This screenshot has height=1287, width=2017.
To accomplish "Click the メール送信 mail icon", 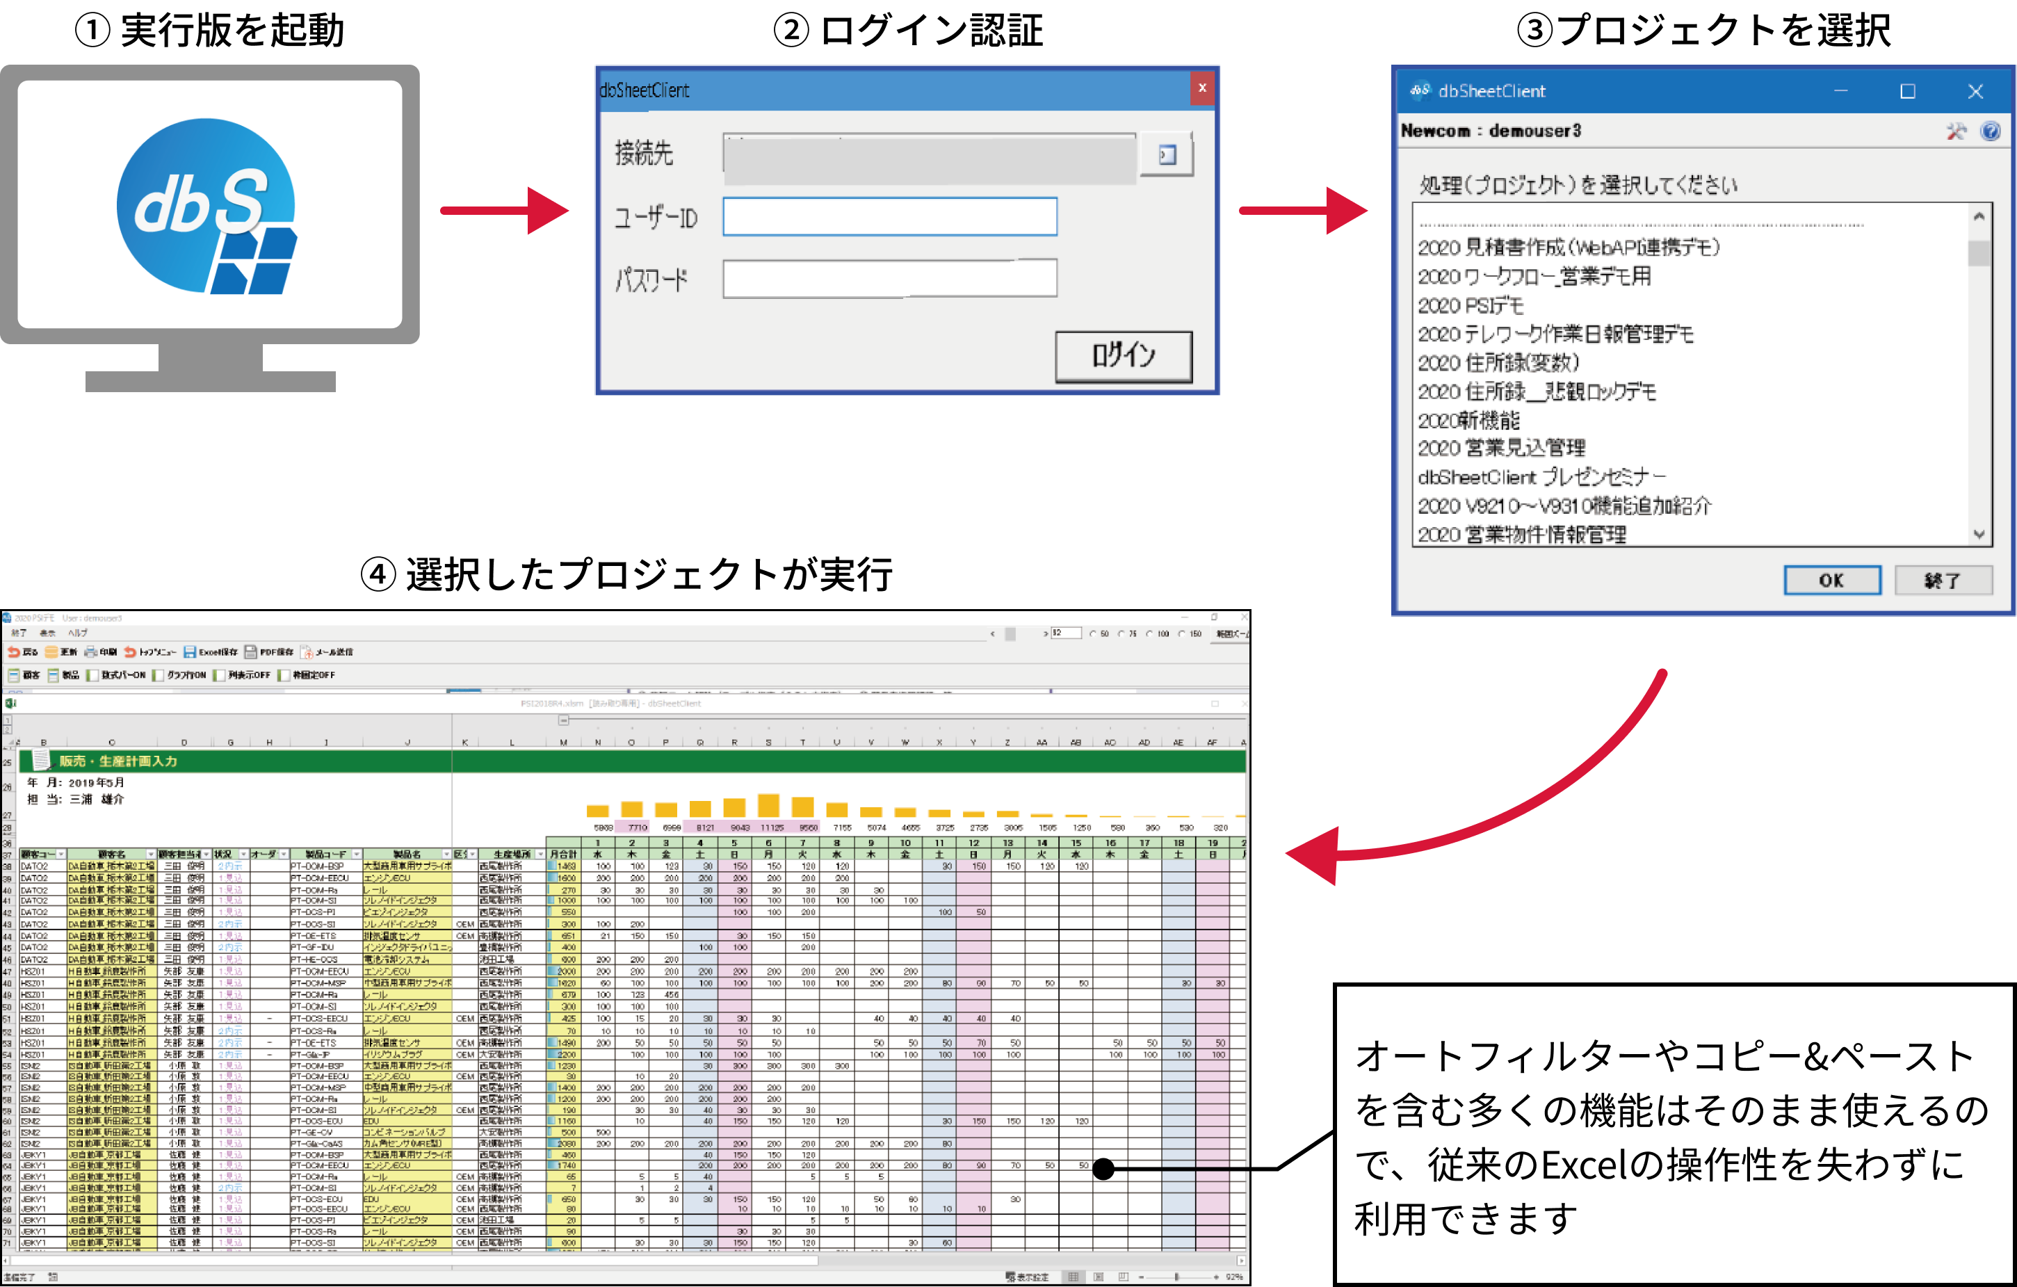I will pos(307,652).
